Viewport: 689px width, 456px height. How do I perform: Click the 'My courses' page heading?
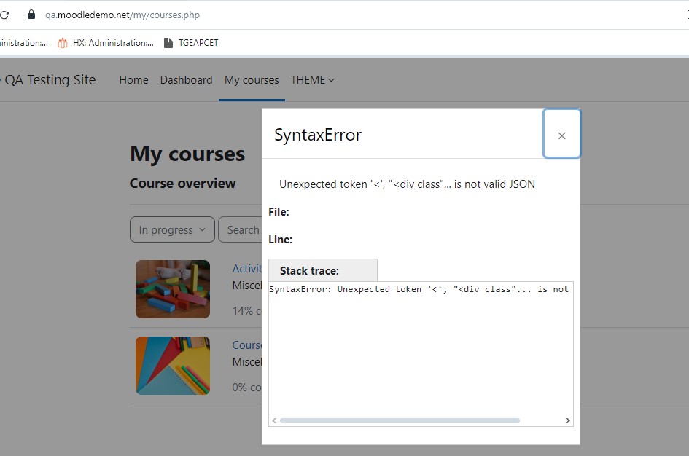pos(187,154)
